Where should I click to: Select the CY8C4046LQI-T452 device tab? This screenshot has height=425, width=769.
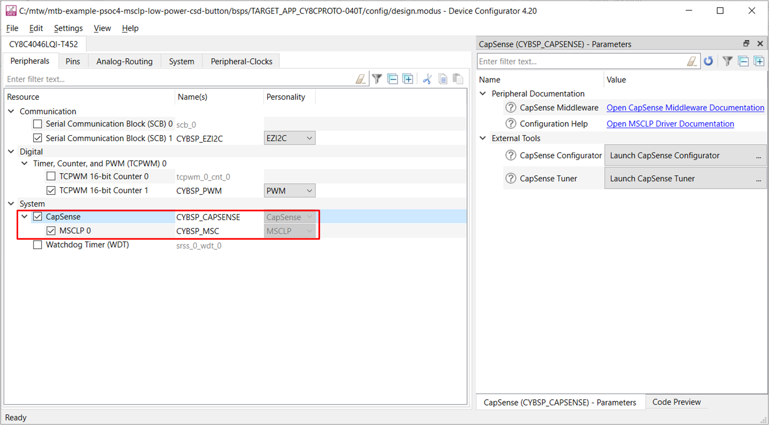pyautogui.click(x=44, y=44)
